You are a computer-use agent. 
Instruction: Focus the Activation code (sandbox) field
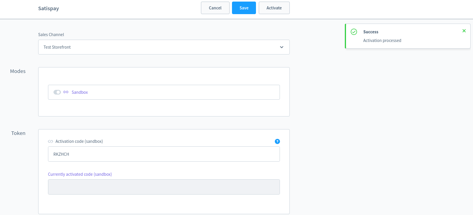click(164, 154)
